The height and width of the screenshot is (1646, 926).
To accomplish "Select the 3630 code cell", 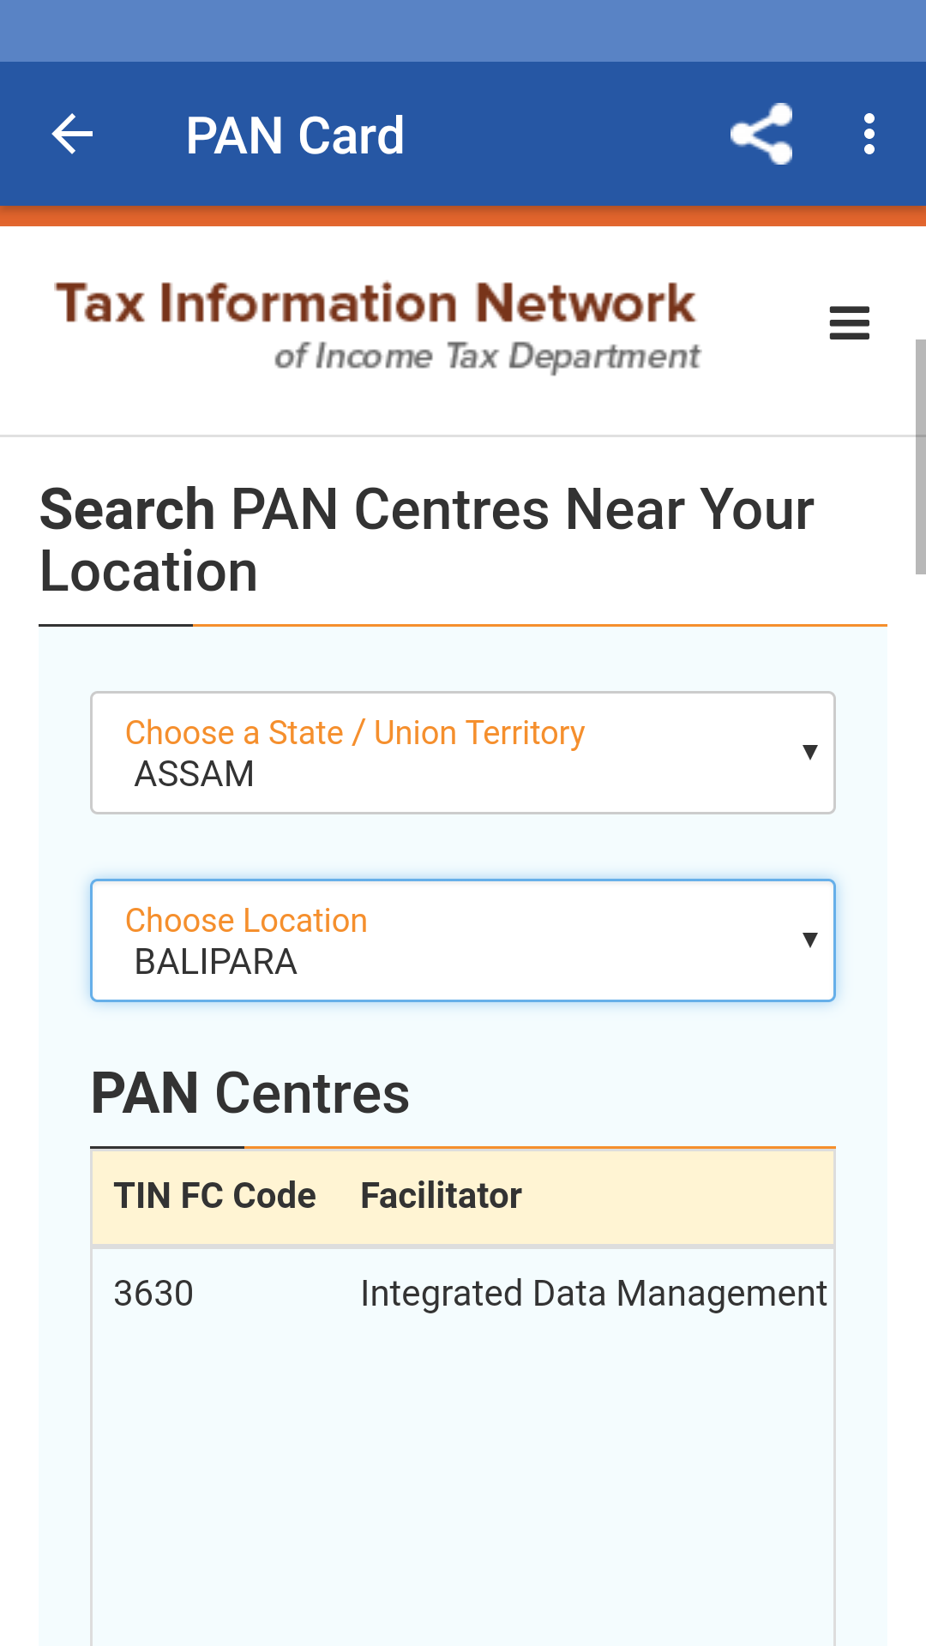I will tap(153, 1293).
